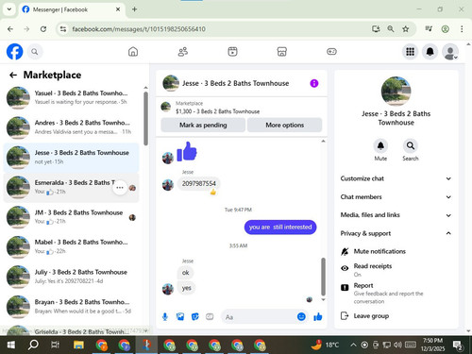Select the Jesse conversation in list
This screenshot has height=354, width=472.
(71, 157)
